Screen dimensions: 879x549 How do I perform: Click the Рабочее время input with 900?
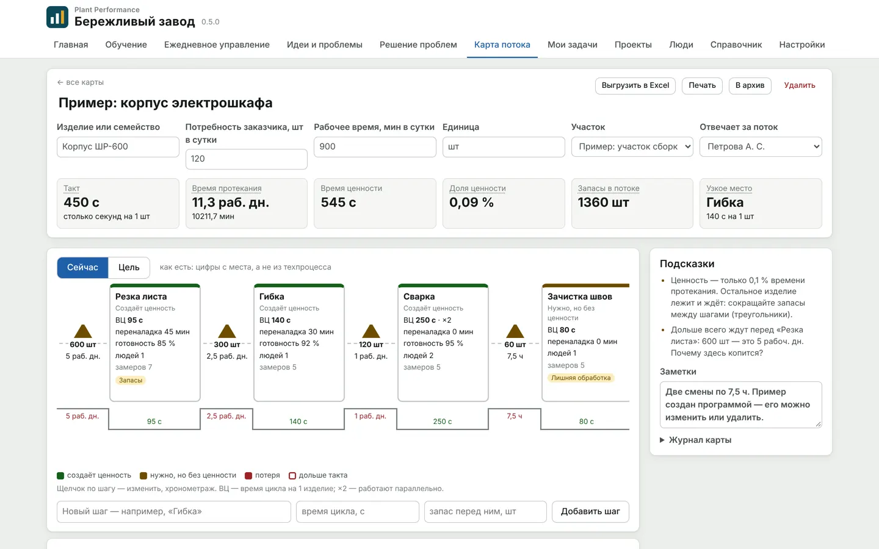pyautogui.click(x=375, y=146)
